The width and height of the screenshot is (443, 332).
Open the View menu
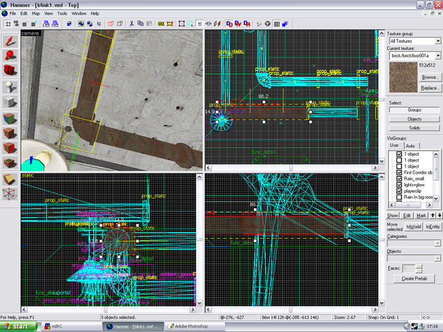click(x=48, y=14)
